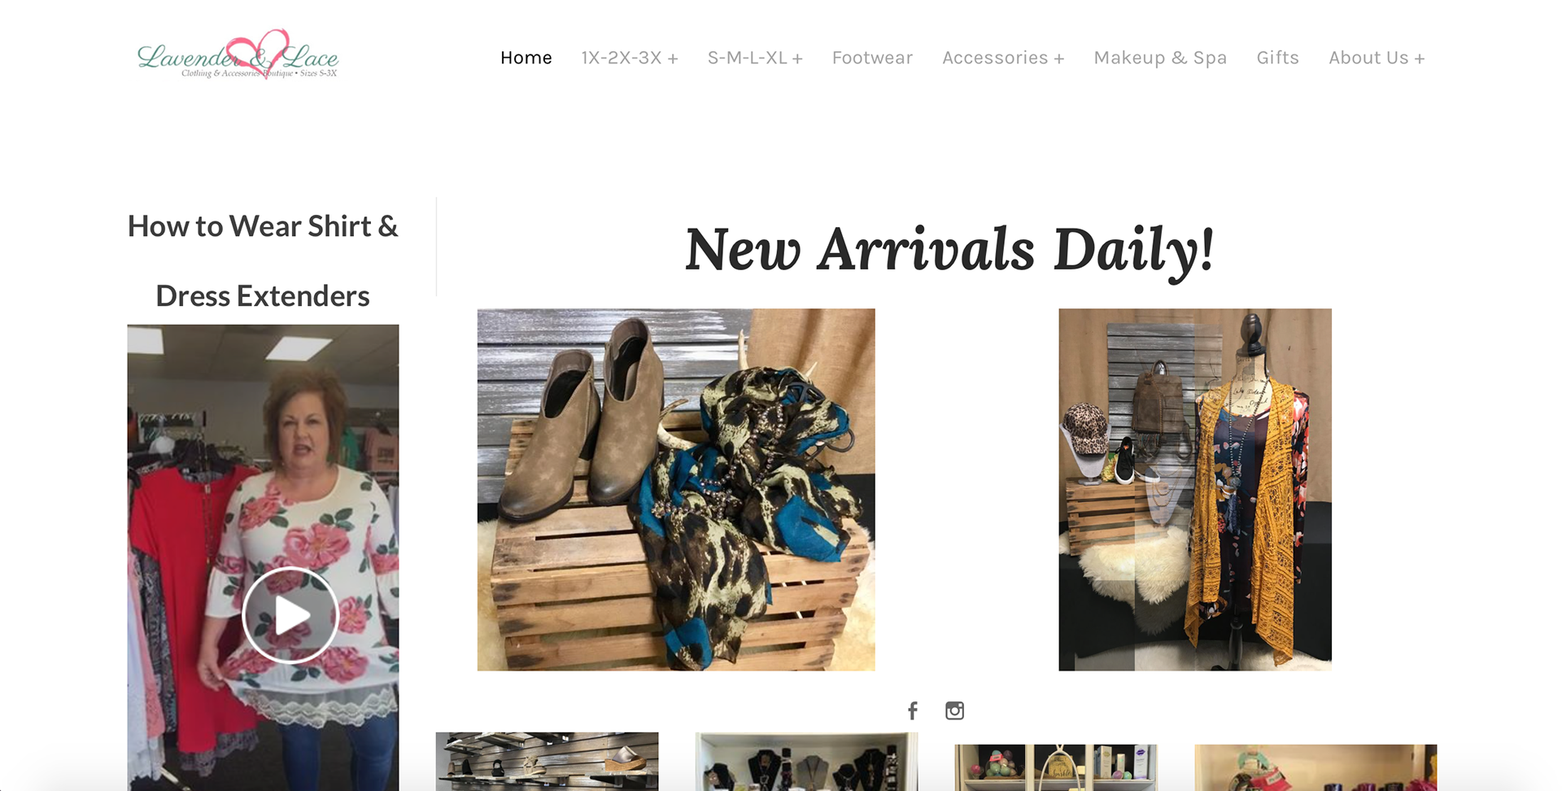Open the shoe shelf thumbnail
This screenshot has width=1562, height=791.
point(547,762)
